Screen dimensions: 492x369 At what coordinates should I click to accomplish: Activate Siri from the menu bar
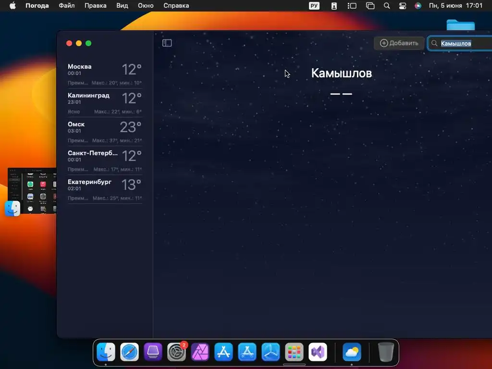(x=418, y=6)
